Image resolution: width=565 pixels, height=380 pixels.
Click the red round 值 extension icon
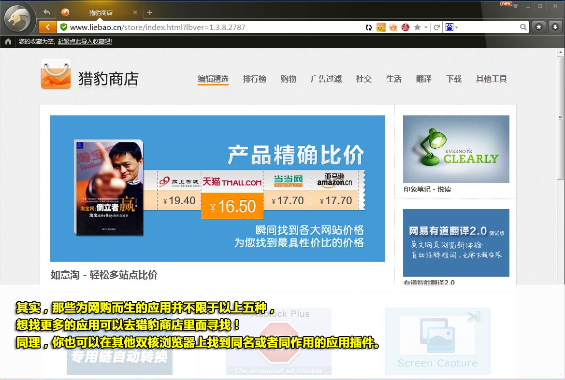pyautogui.click(x=406, y=28)
